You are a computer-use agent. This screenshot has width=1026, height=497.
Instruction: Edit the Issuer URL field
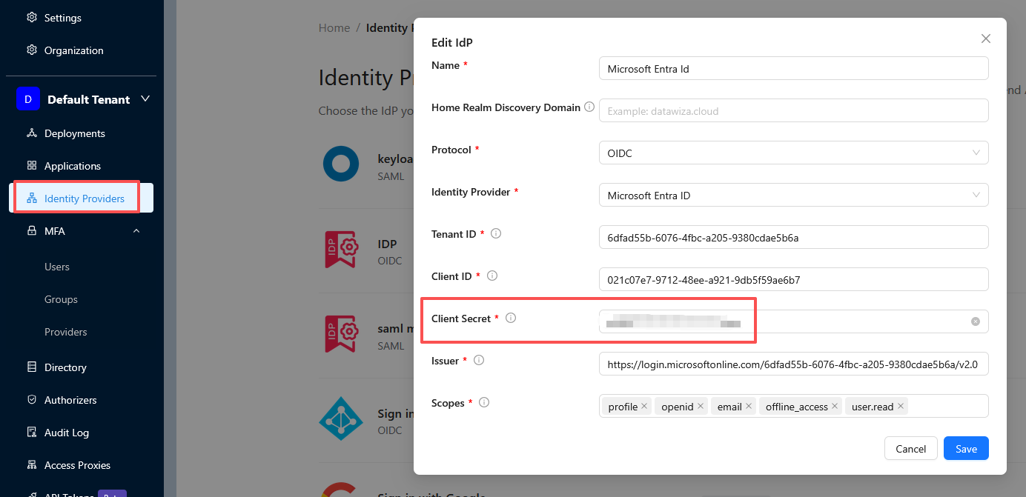pos(794,364)
